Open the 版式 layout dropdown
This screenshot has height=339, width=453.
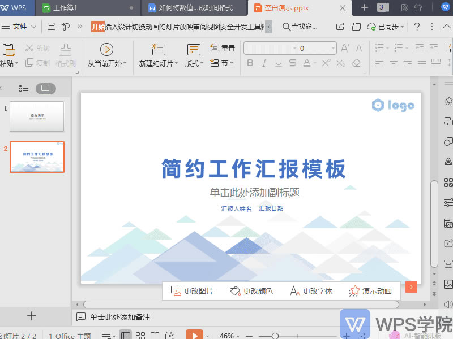[193, 63]
